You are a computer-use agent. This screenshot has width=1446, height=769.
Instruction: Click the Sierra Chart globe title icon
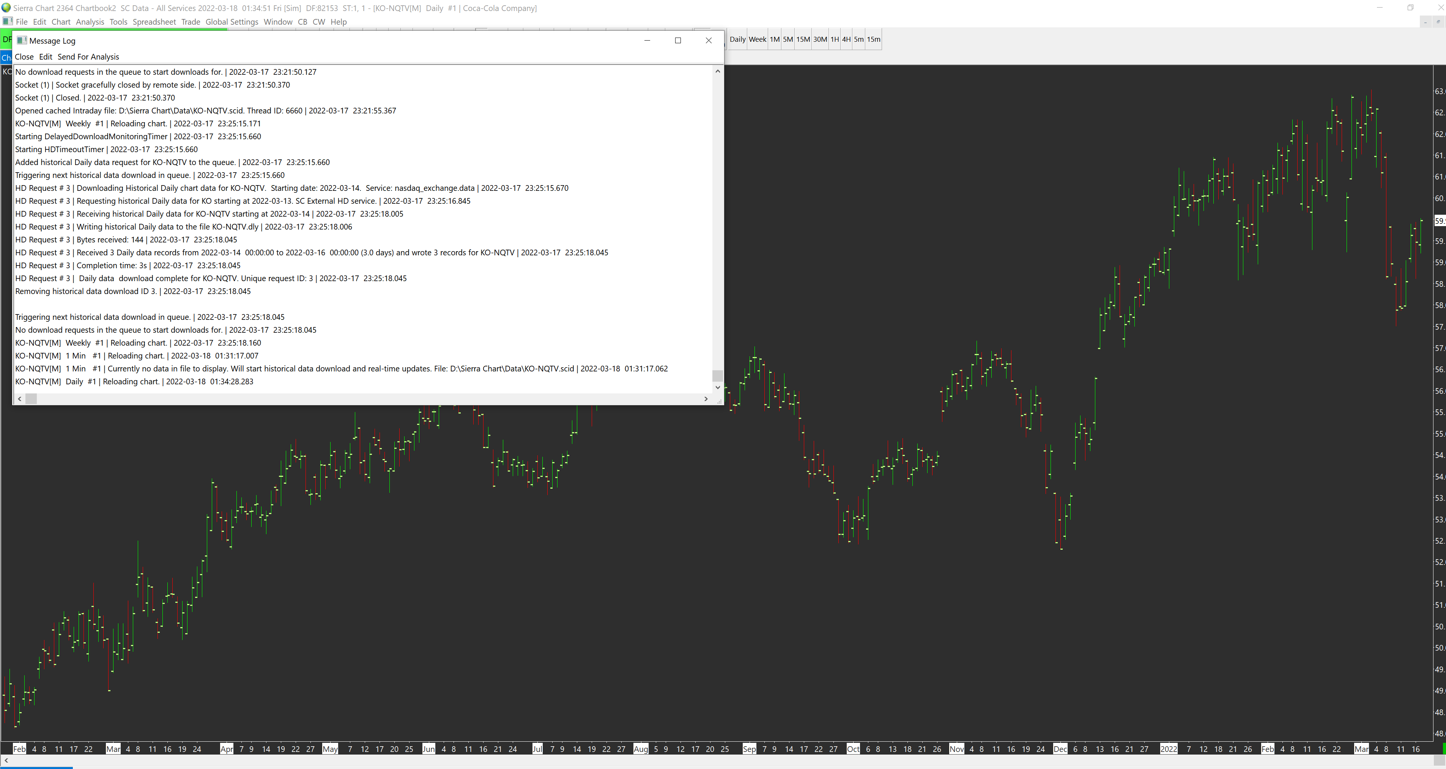[6, 8]
